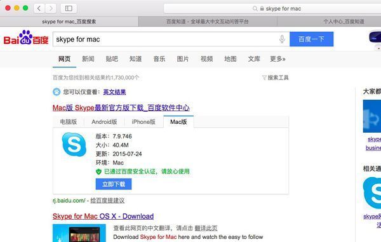
Task: Click the 立即下载 download button
Action: [x=114, y=184]
